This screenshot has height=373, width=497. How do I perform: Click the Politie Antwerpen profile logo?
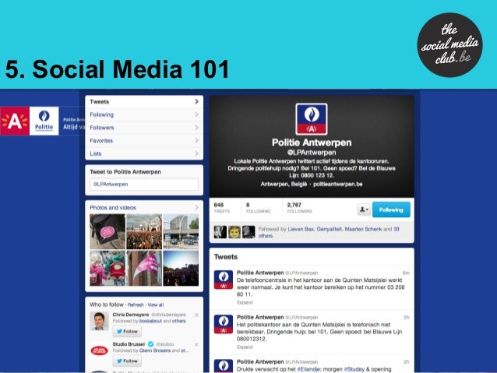[x=312, y=119]
